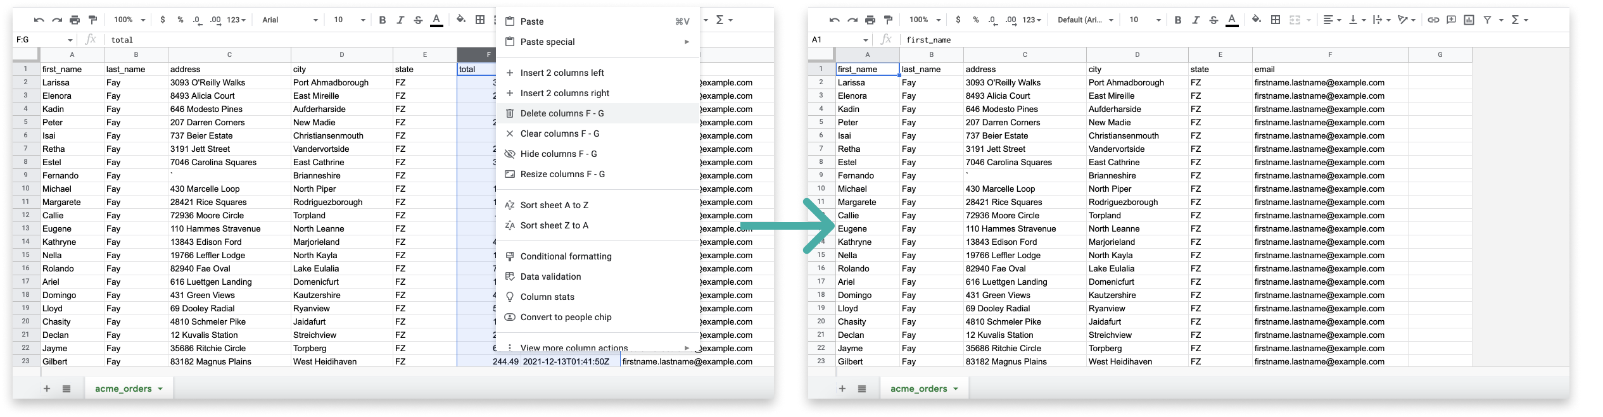
Task: Toggle Strikethrough in the right spreadsheet toolbar
Action: pos(1213,20)
